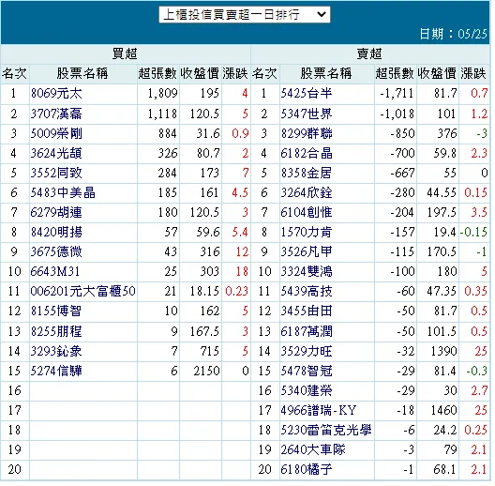Open stock link 3455由田
The width and height of the screenshot is (495, 486).
[x=307, y=311]
